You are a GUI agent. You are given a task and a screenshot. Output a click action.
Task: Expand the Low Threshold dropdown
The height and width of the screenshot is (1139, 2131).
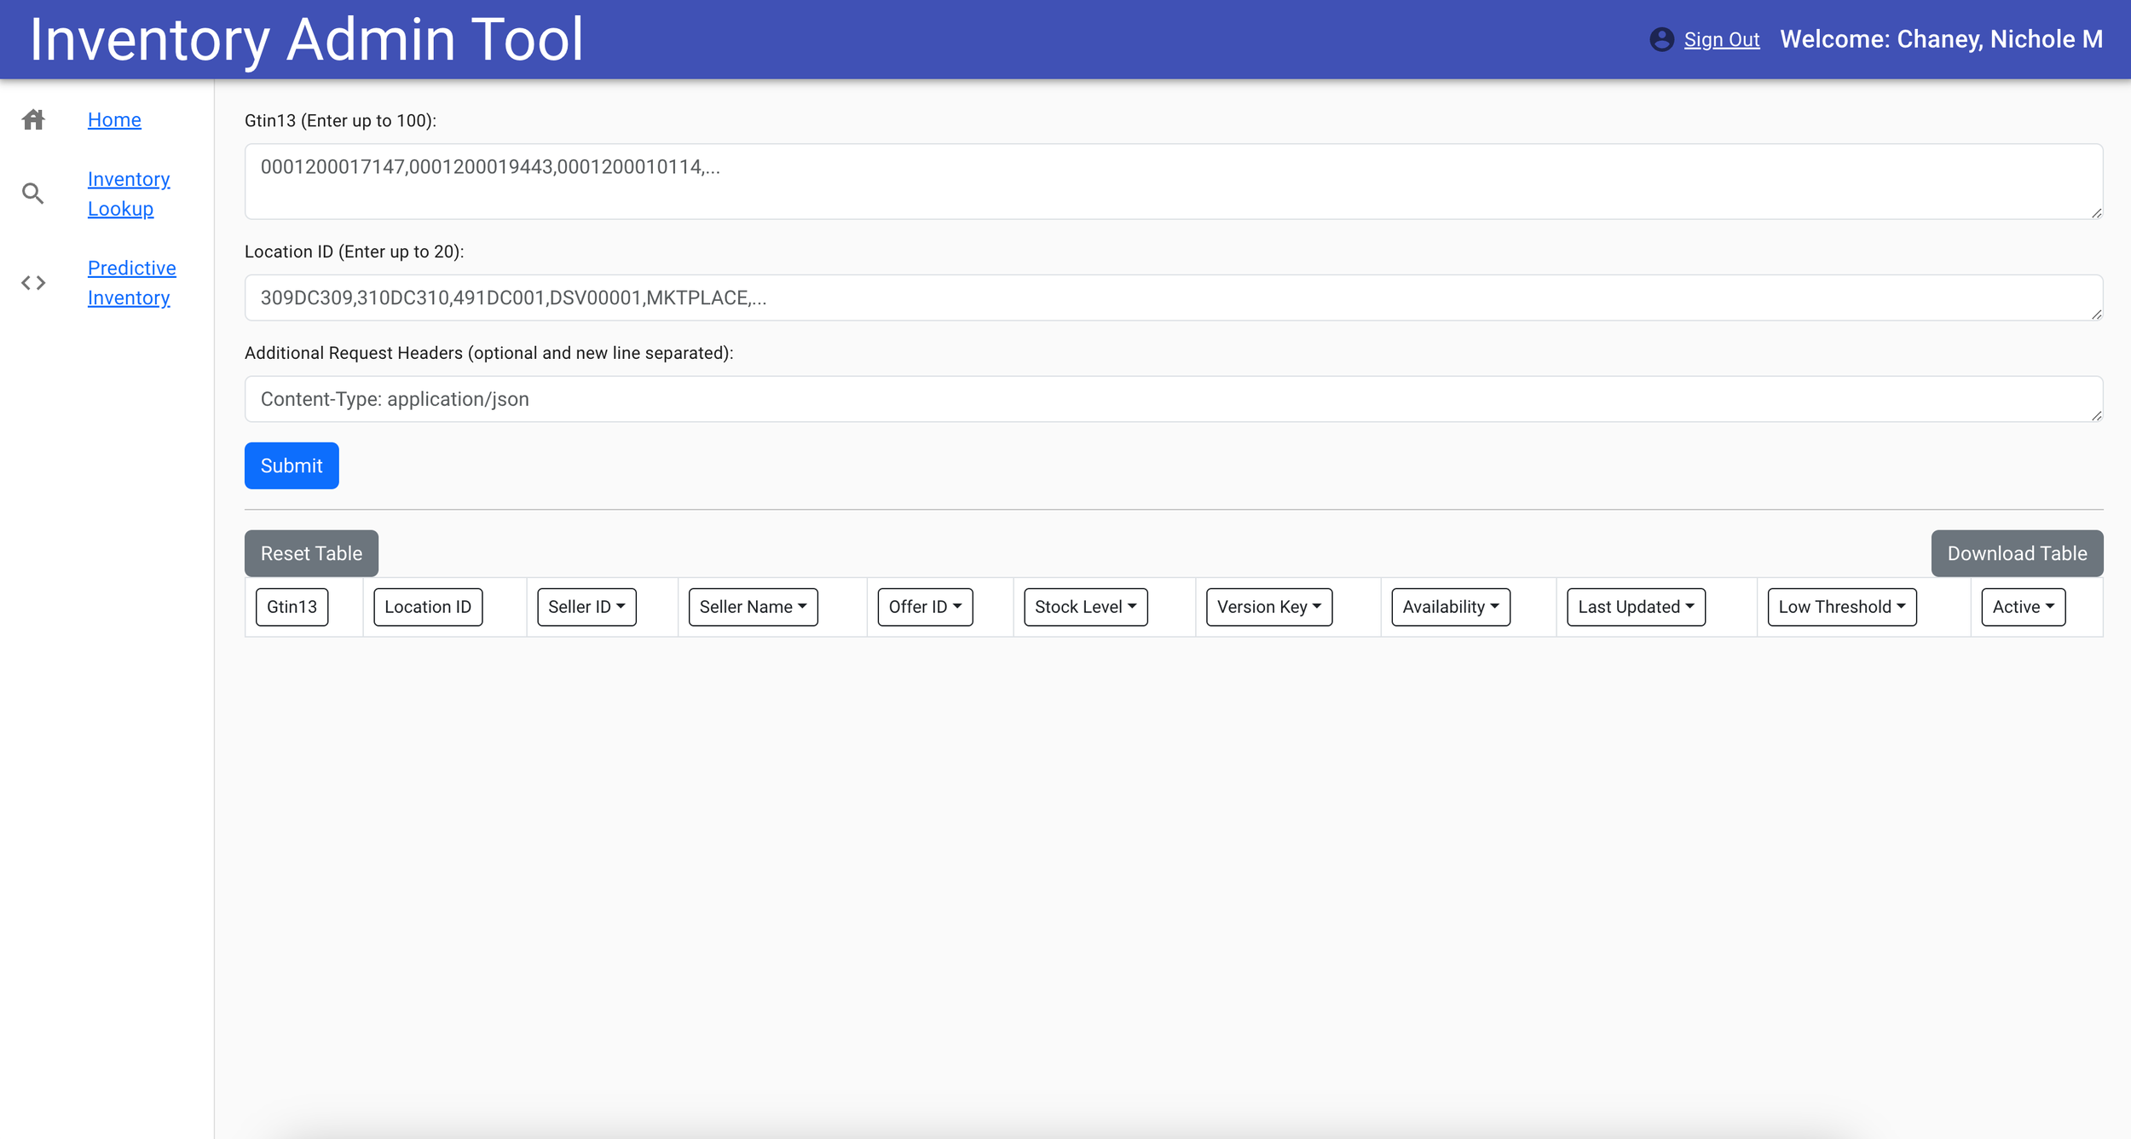tap(1841, 607)
